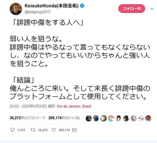157x143 pixels.
Task: Click the reply speech bubble icon
Action: 13,129
